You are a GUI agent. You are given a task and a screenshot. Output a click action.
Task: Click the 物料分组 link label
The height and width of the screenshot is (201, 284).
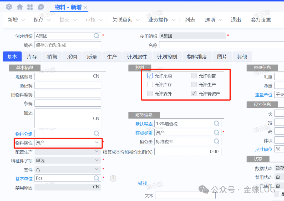coord(24,134)
